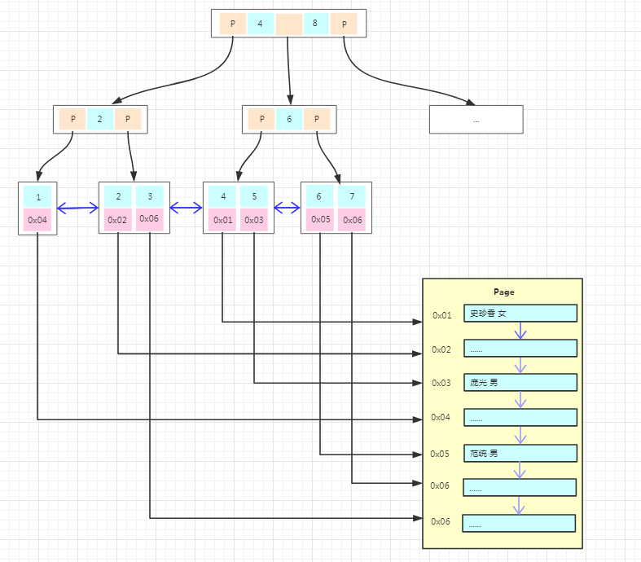Select the 0x05 address label in the Page box
This screenshot has width=641, height=562.
tap(440, 454)
